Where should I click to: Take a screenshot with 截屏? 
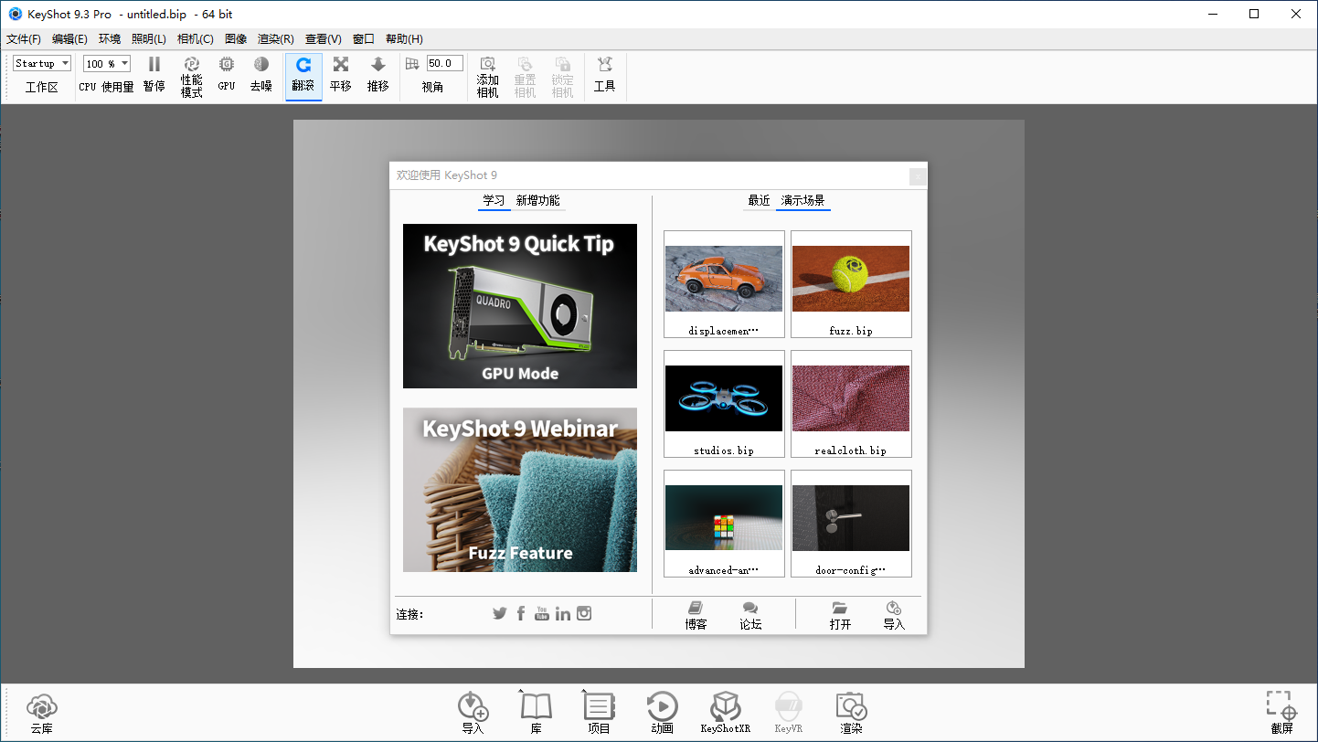1281,713
